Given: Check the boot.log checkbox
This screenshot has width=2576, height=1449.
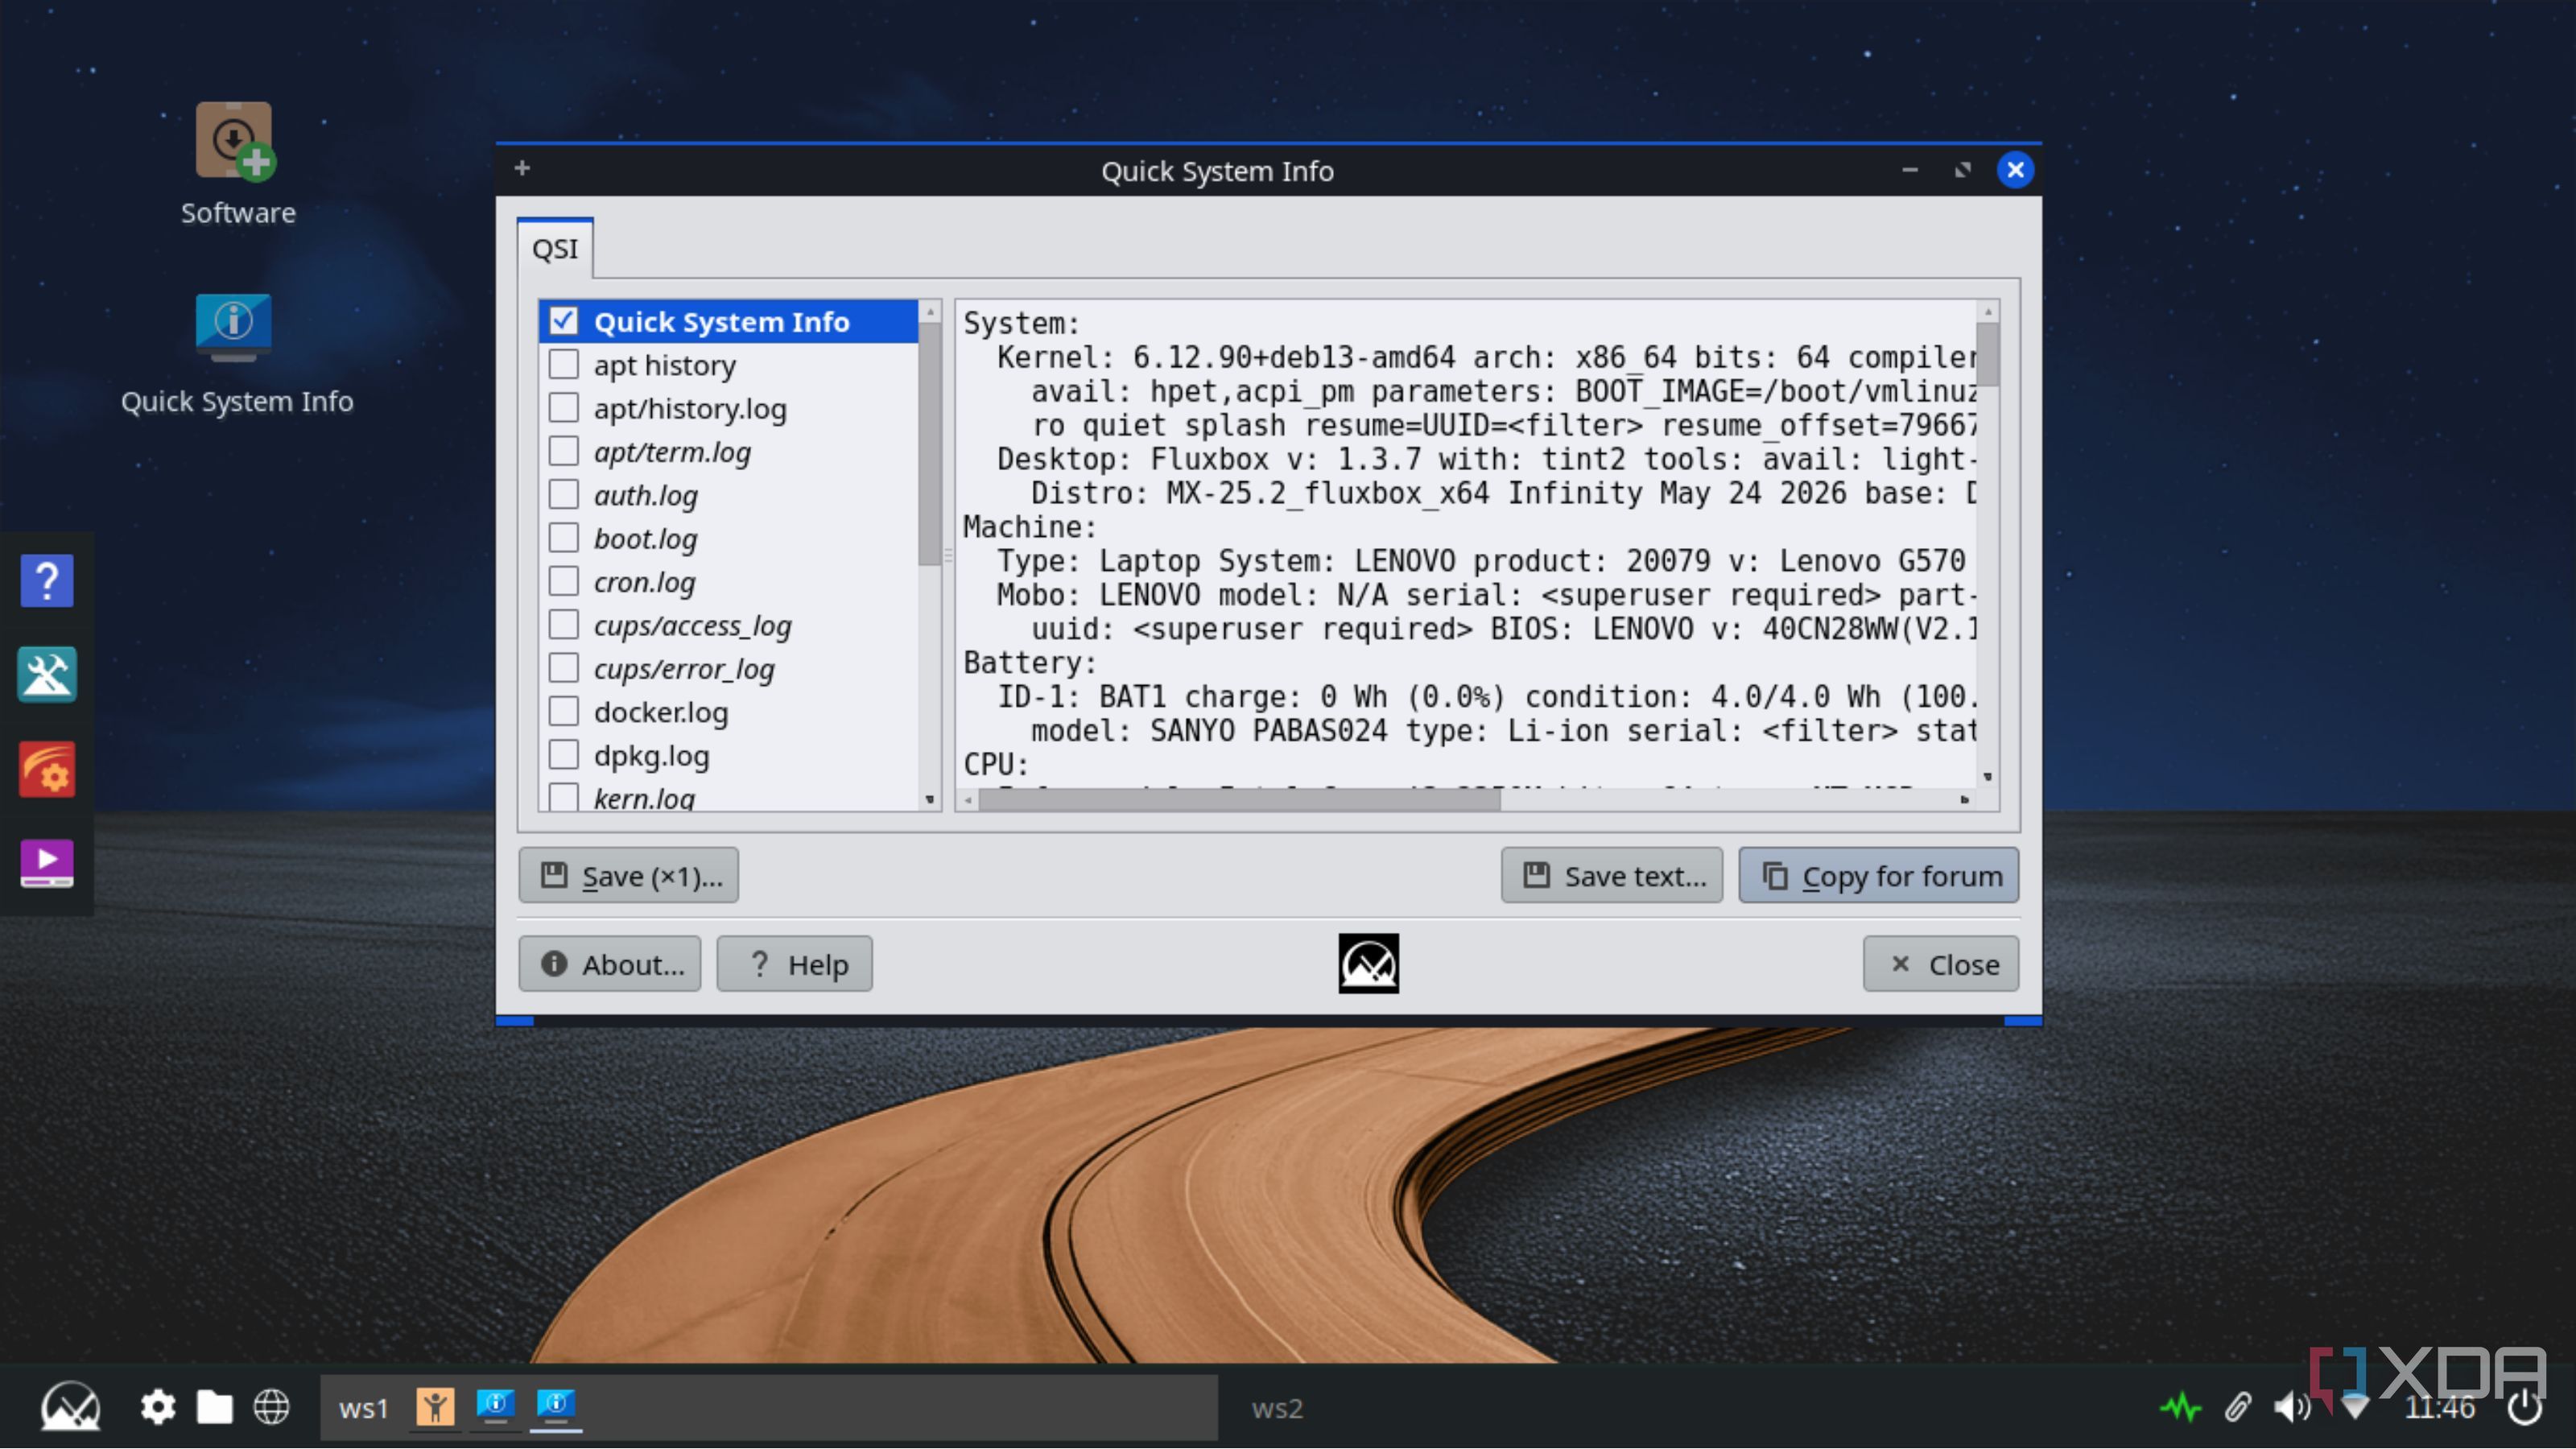Looking at the screenshot, I should [564, 538].
